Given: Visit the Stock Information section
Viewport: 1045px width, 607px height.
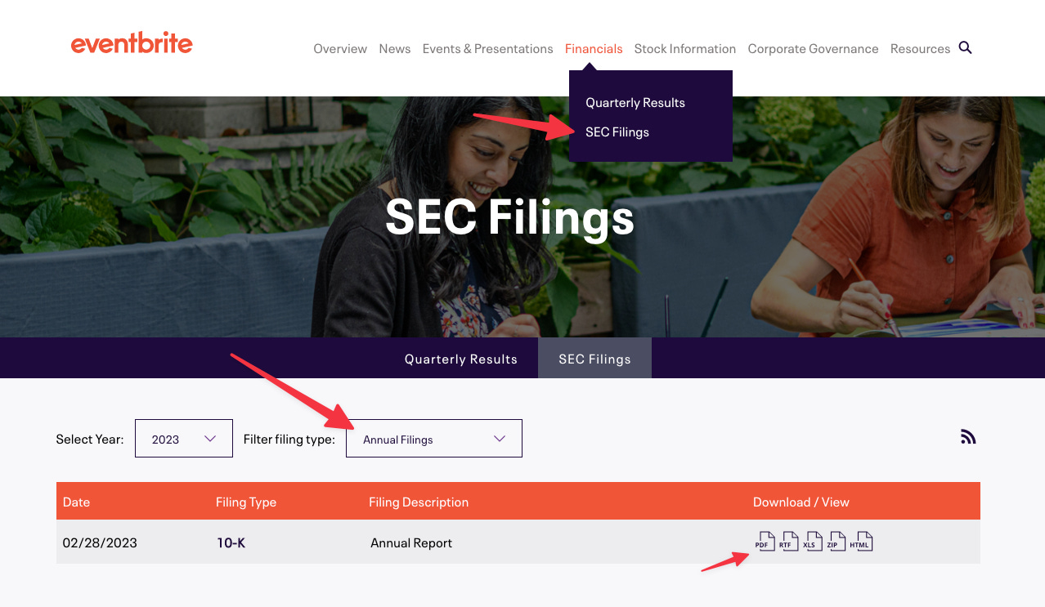Looking at the screenshot, I should click(684, 48).
